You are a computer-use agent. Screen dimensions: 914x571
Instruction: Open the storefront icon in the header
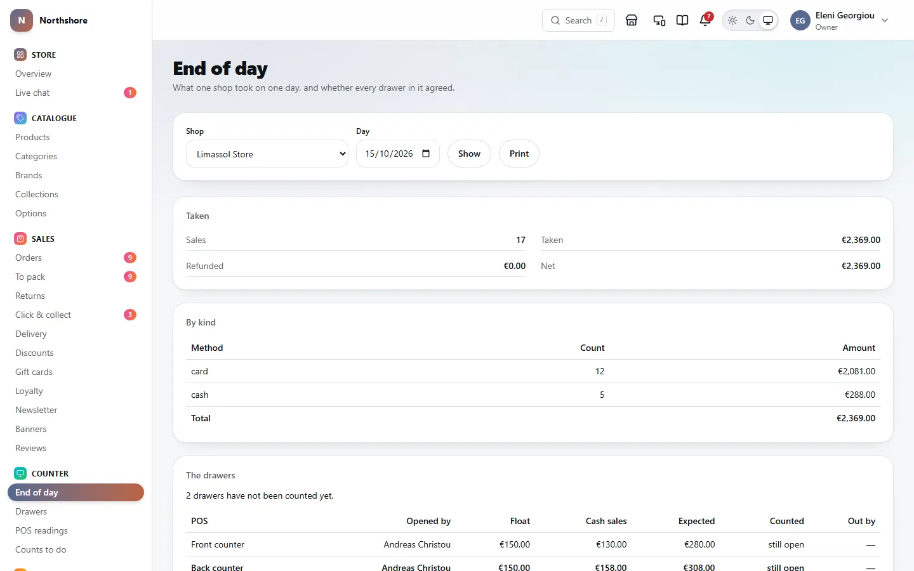tap(632, 20)
